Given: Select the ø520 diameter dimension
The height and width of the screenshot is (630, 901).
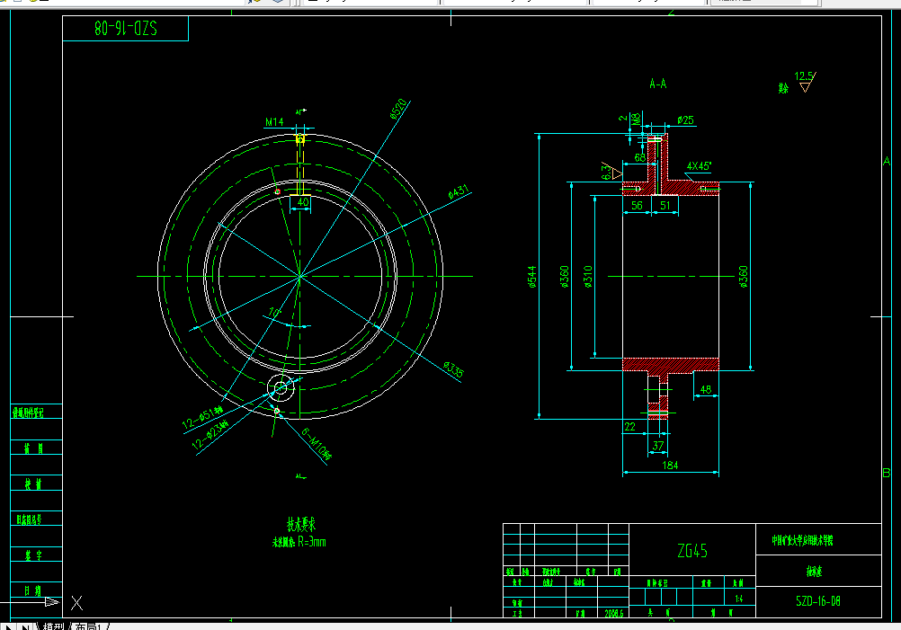Looking at the screenshot, I should pyautogui.click(x=398, y=109).
